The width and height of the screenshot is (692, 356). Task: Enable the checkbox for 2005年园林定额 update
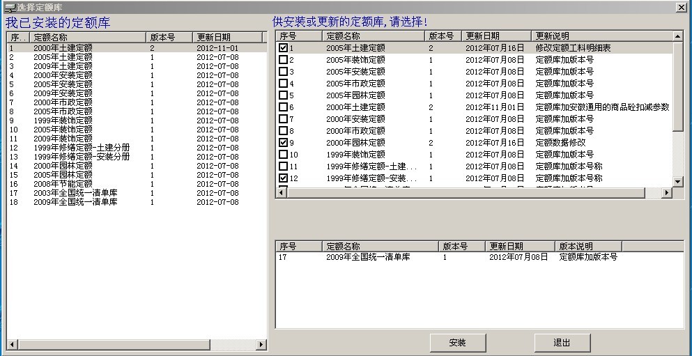point(283,95)
